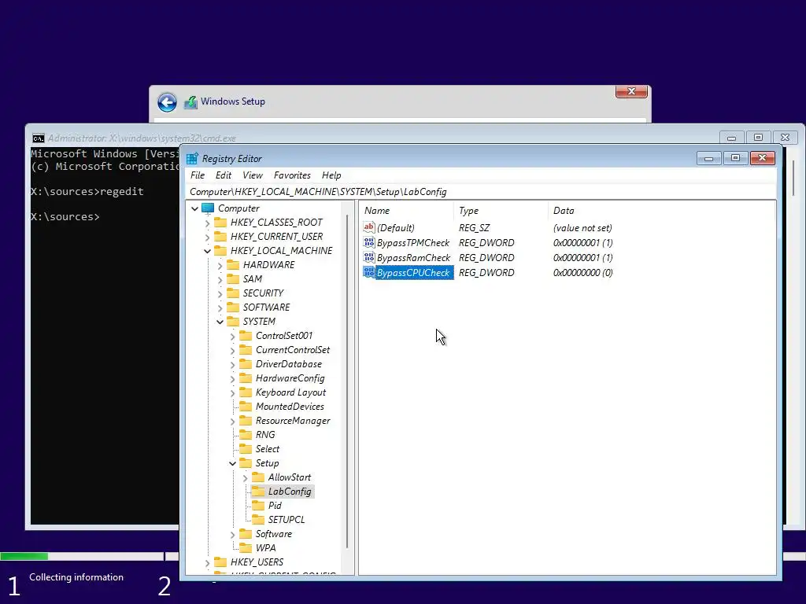Minimize the Registry Editor window
This screenshot has height=604, width=806.
click(709, 158)
